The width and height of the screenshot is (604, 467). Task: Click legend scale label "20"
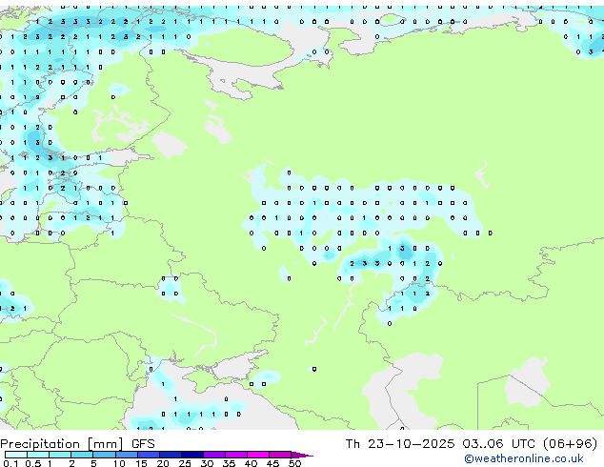(x=163, y=463)
